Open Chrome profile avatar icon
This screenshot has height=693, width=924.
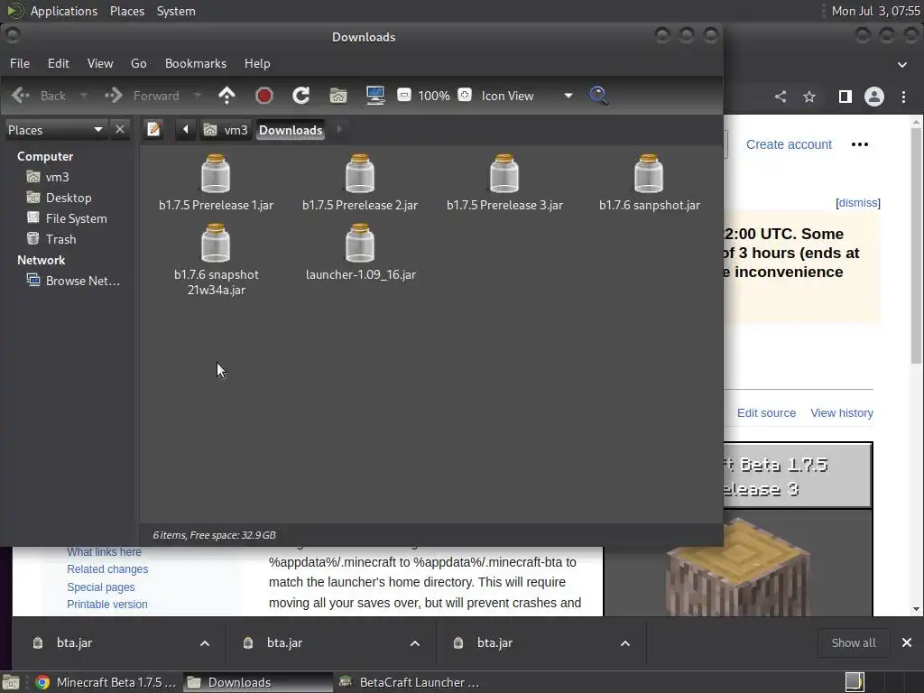pyautogui.click(x=873, y=97)
